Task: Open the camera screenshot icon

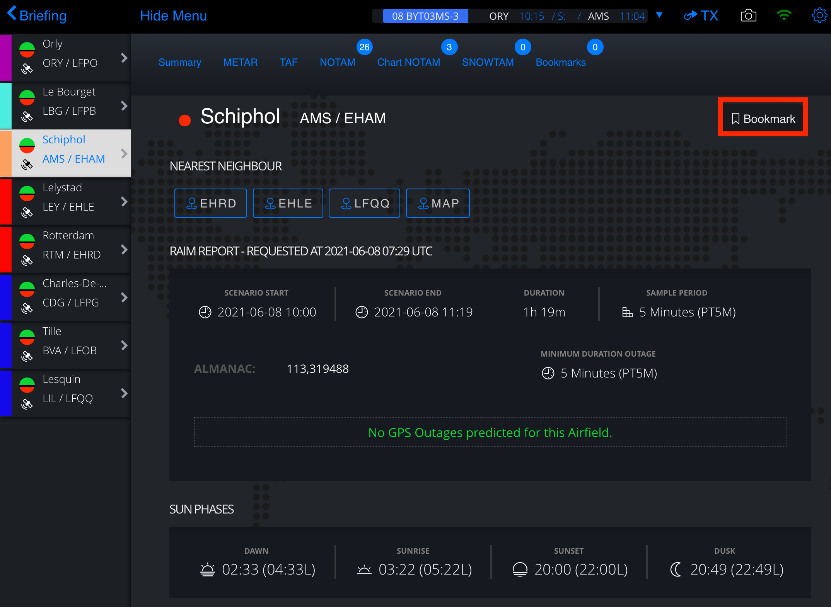Action: (x=748, y=16)
